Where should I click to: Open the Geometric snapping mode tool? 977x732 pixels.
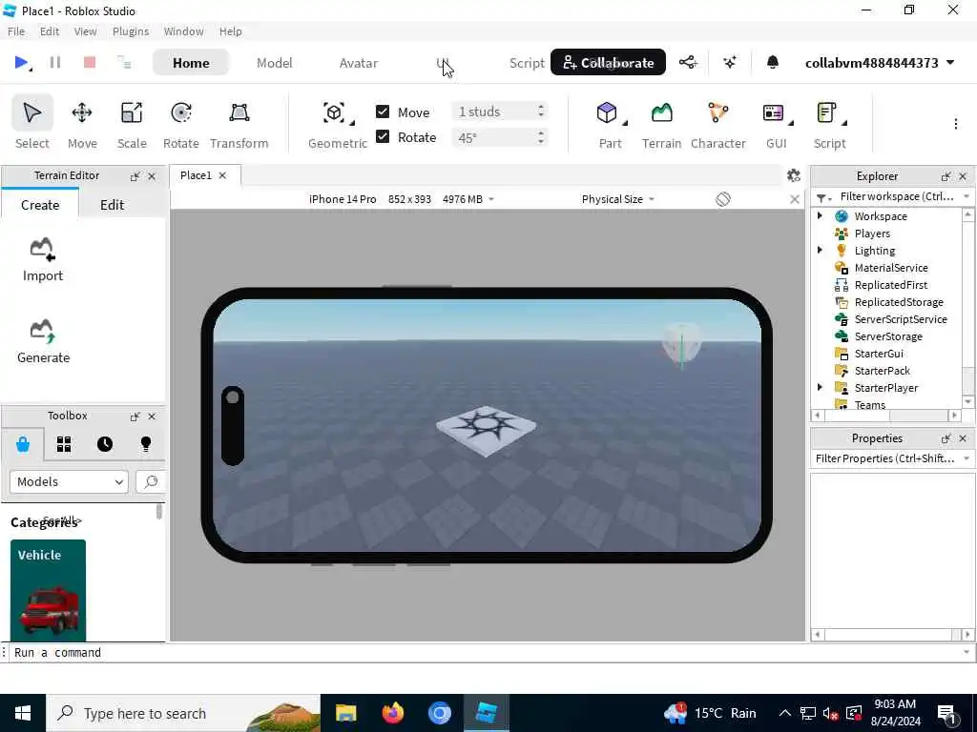[337, 124]
